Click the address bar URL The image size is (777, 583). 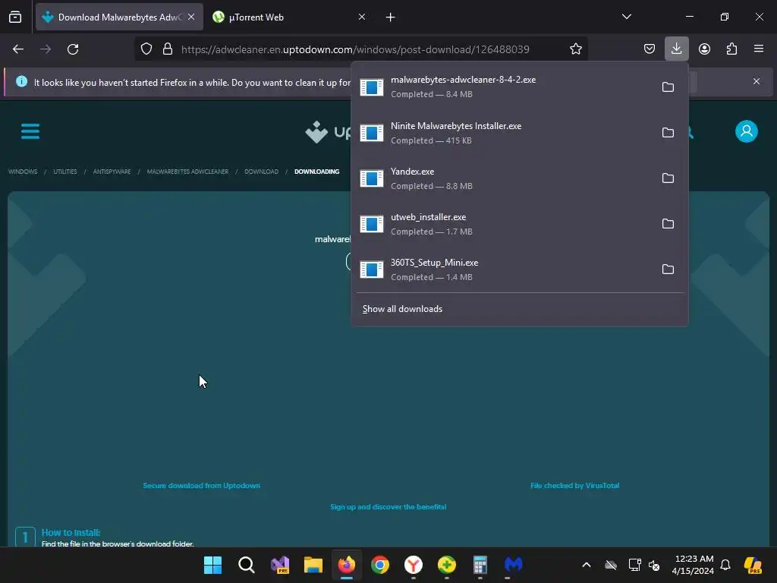pyautogui.click(x=355, y=49)
